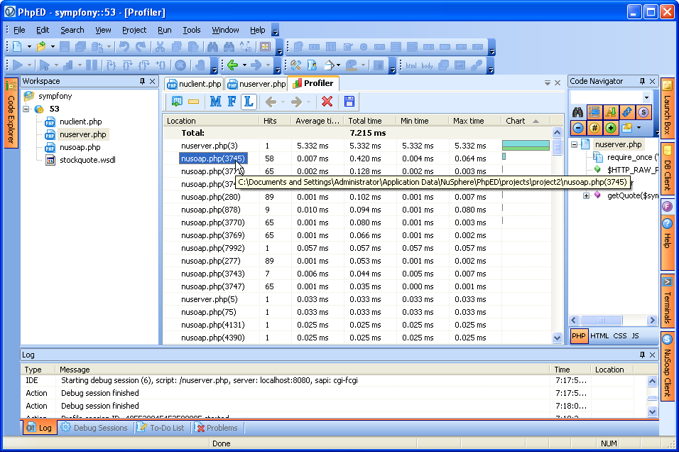Click alphabetical sort icon in Code Navigator
The image size is (679, 452).
click(611, 112)
